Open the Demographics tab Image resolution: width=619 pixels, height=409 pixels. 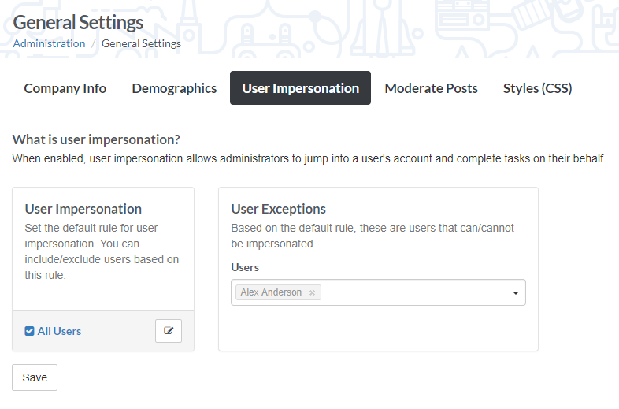174,88
